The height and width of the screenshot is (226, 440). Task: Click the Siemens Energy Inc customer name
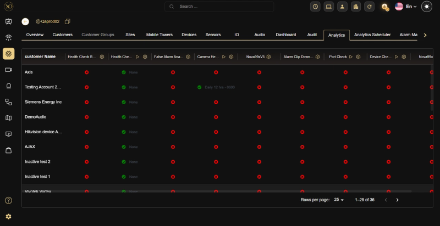pos(43,102)
